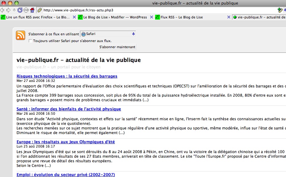Click the site identity icon beside the URL

pos(40,10)
